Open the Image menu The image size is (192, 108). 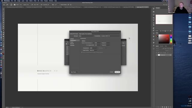click(x=19, y=1)
